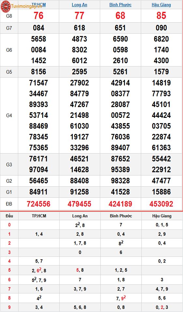Click the Hậu Giang G5 number 1579

pos(161,72)
